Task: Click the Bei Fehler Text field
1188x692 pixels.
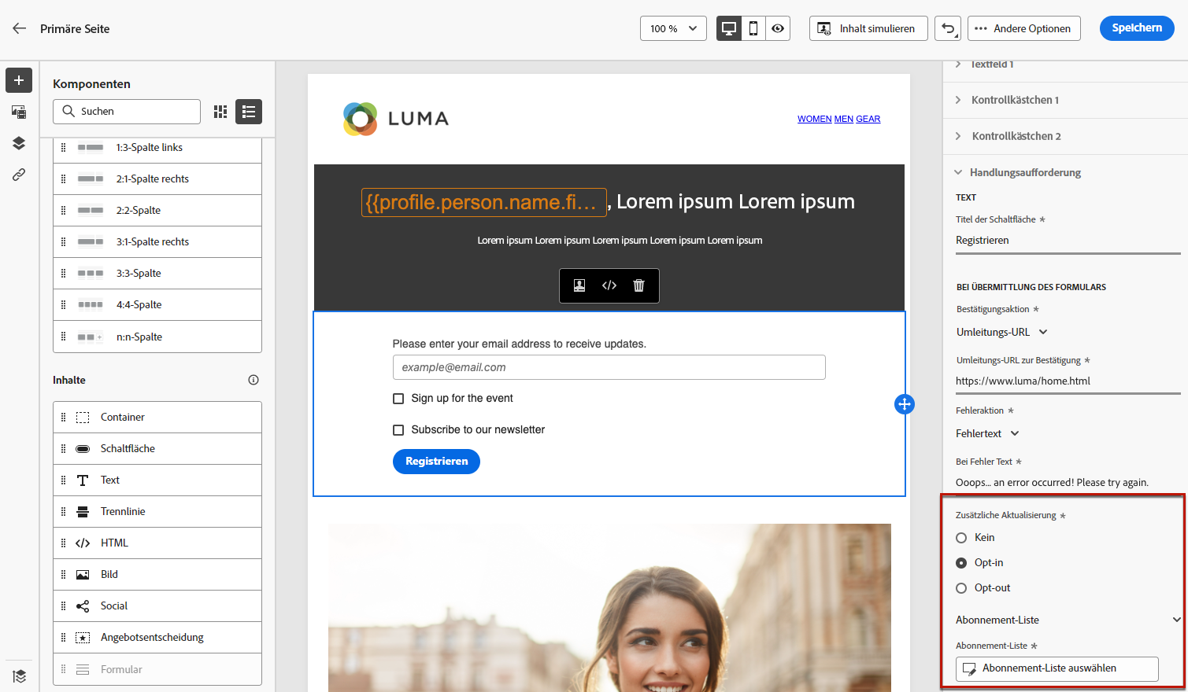Action: 1068,482
